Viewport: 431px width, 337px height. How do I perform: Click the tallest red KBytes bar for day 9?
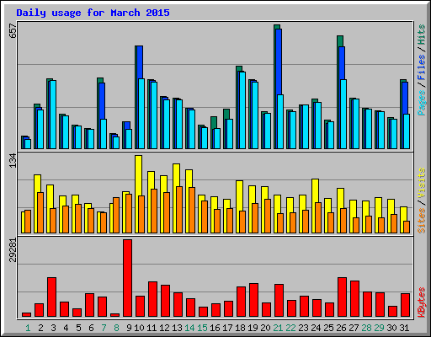pyautogui.click(x=127, y=278)
